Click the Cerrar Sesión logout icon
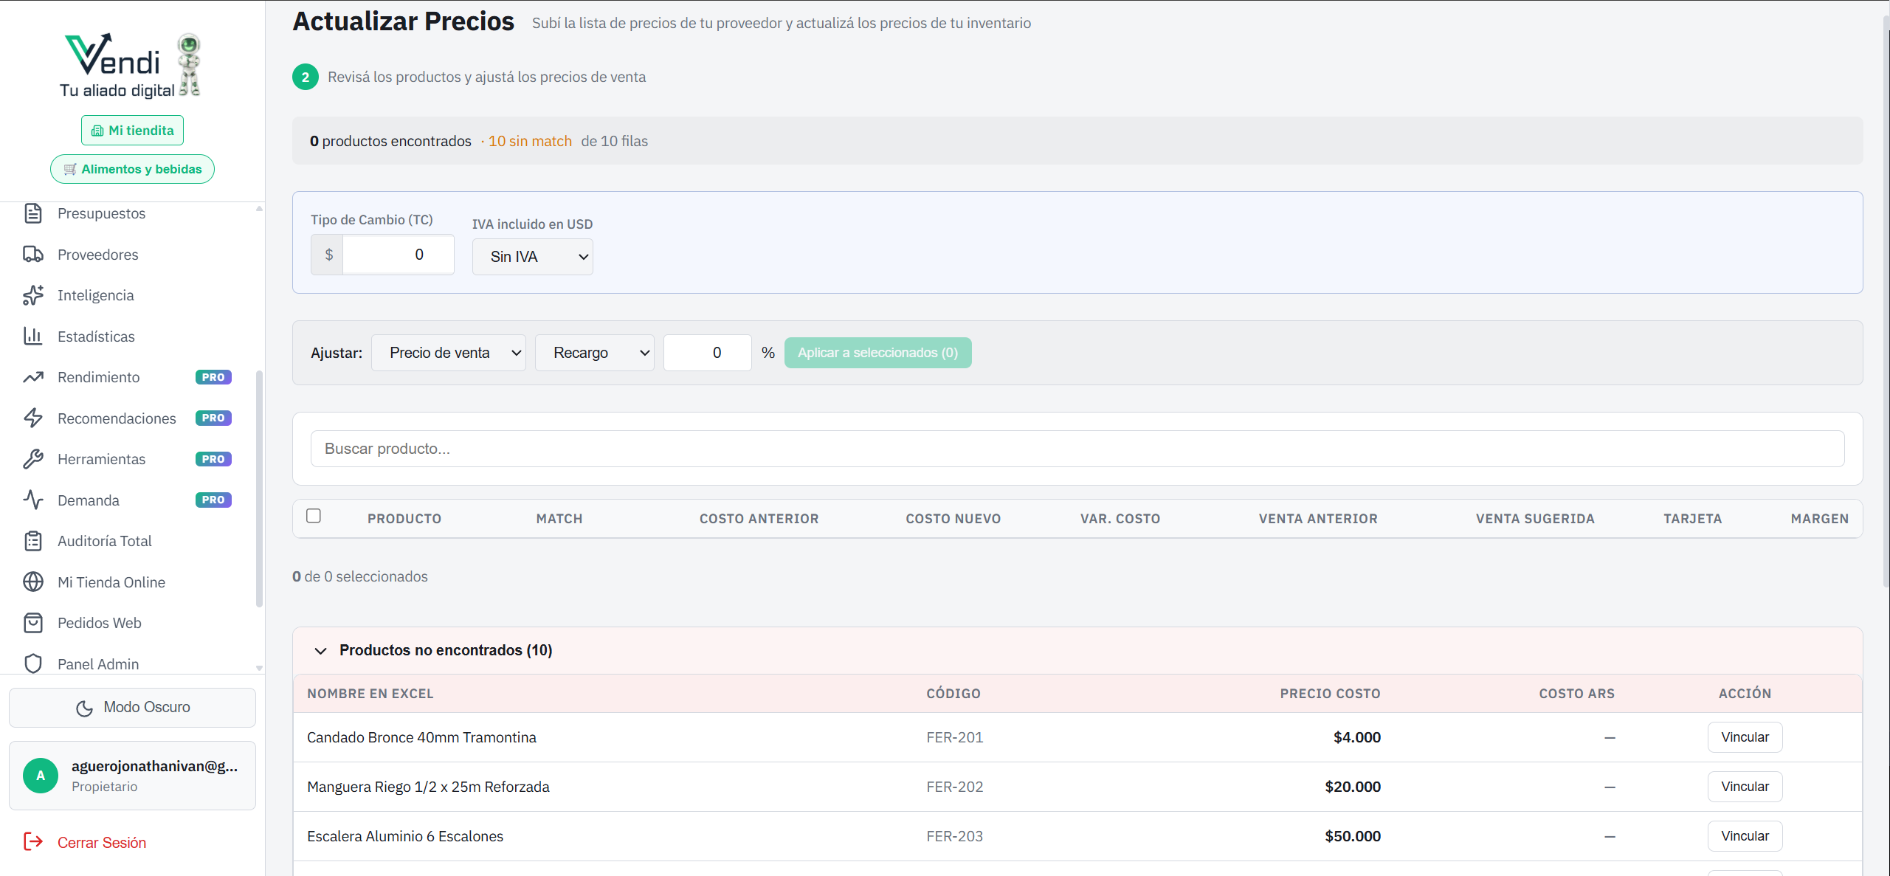 [x=33, y=842]
